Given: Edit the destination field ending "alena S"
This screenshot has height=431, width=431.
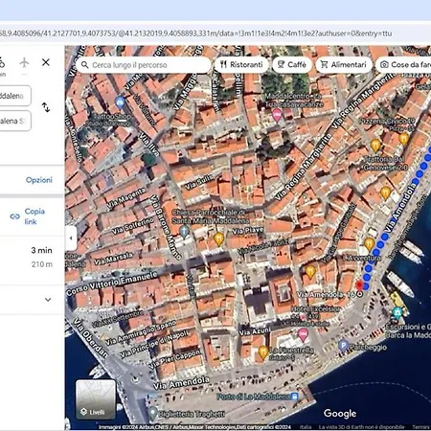Looking at the screenshot, I should [15, 121].
